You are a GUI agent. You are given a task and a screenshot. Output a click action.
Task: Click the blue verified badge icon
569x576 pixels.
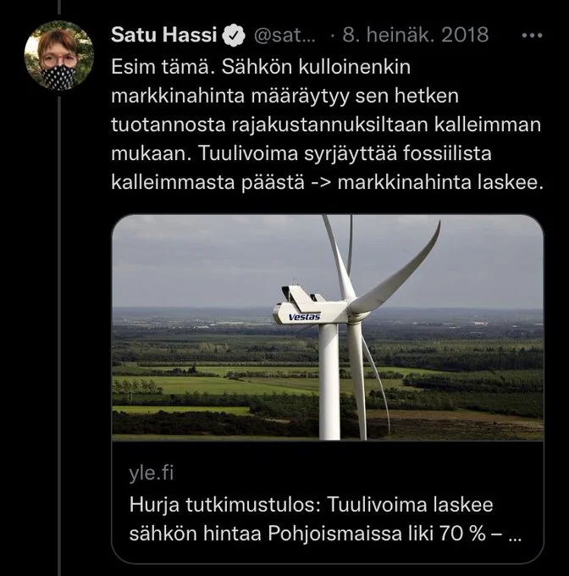(233, 36)
